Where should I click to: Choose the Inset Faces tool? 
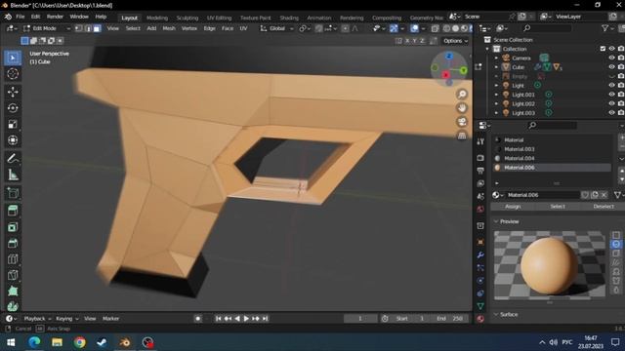[13, 227]
